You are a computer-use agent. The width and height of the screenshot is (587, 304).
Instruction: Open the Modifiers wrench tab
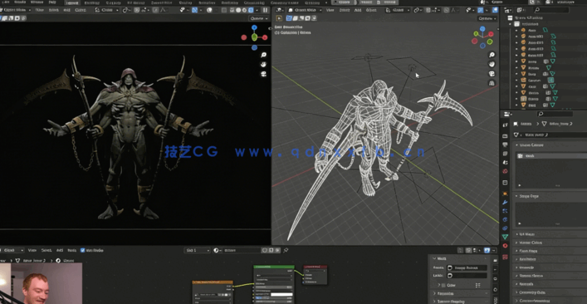coord(505,203)
